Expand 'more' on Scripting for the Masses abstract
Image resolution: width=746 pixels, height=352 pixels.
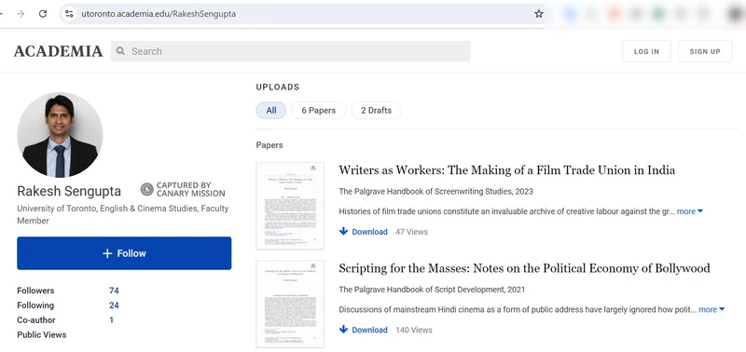coord(711,309)
